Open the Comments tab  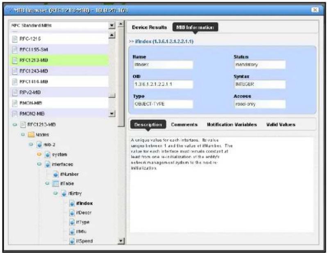coord(184,124)
